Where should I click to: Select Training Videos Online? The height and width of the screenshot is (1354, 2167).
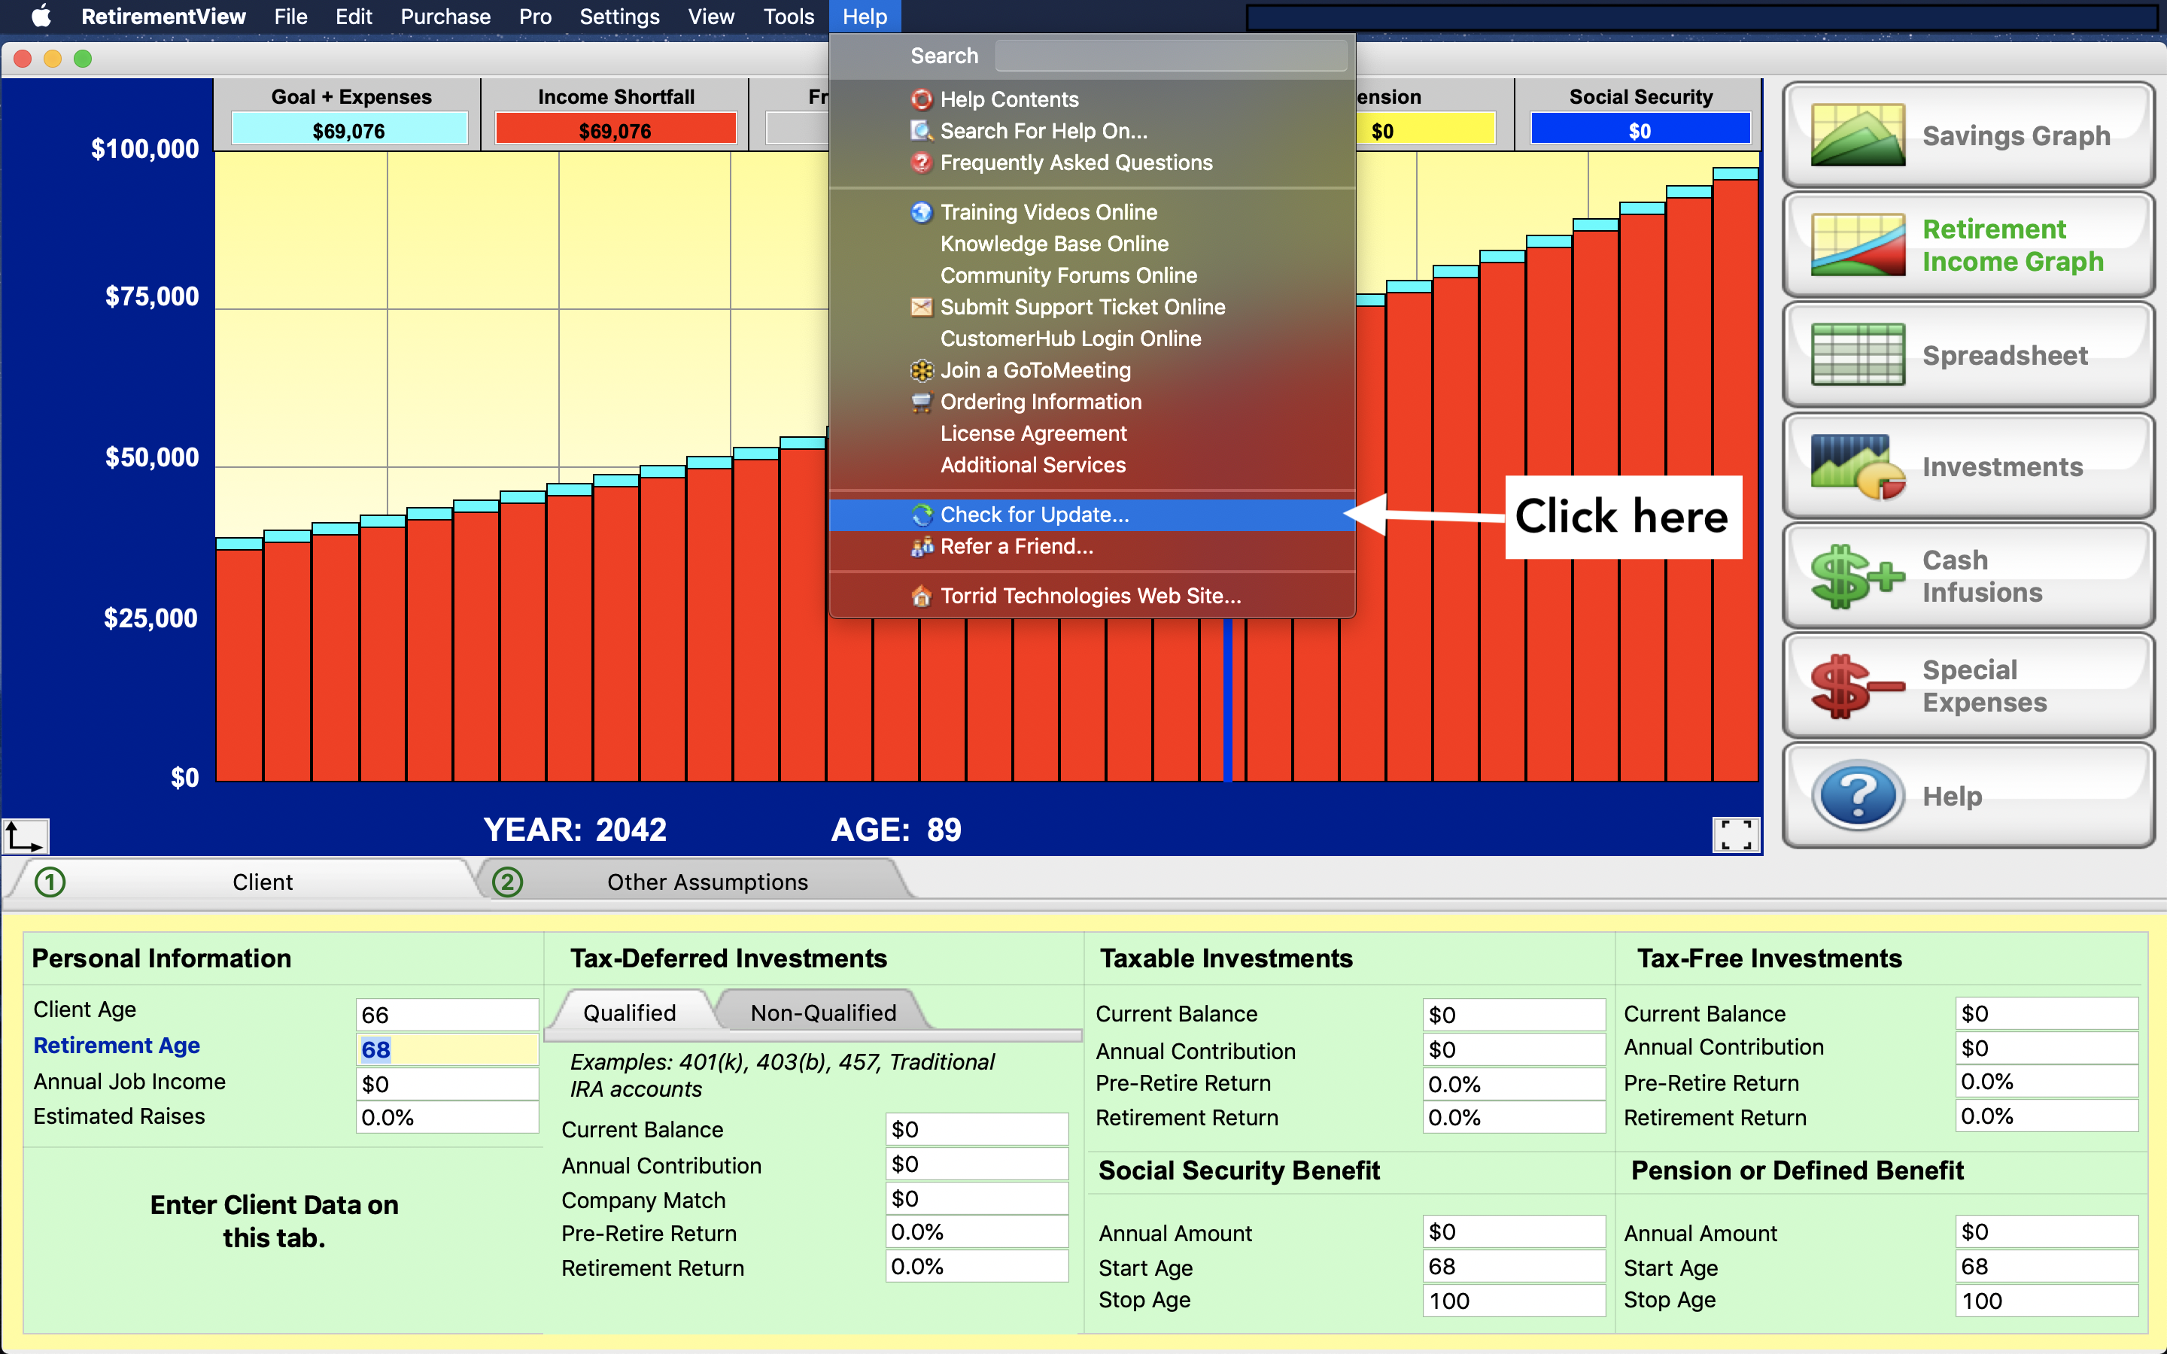click(1093, 212)
